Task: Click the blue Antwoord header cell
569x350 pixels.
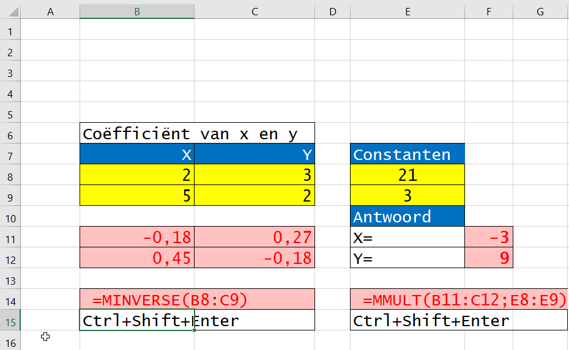Action: [x=407, y=216]
